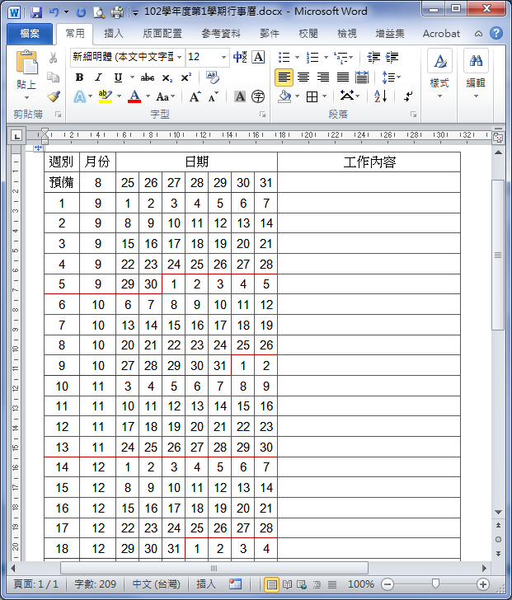Image resolution: width=512 pixels, height=600 pixels.
Task: Open the font size dropdown
Action: 224,58
